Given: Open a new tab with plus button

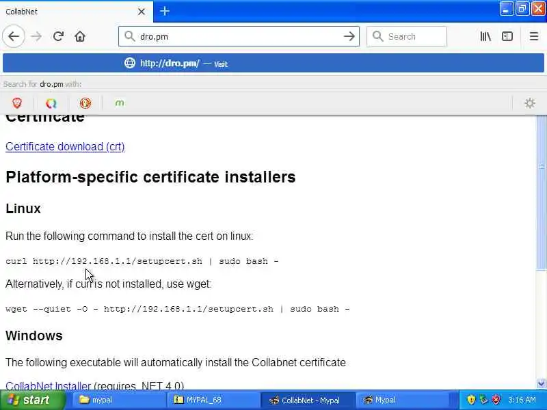Looking at the screenshot, I should (165, 11).
